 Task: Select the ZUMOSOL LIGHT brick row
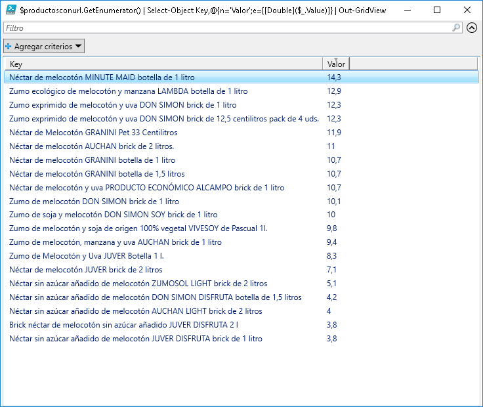(138, 284)
